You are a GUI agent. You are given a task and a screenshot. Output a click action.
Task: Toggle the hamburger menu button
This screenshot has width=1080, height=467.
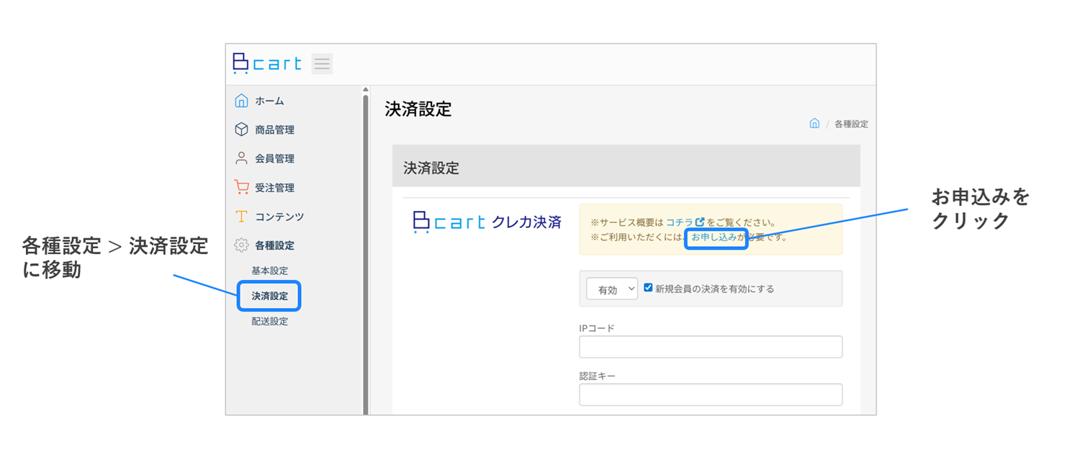322,64
